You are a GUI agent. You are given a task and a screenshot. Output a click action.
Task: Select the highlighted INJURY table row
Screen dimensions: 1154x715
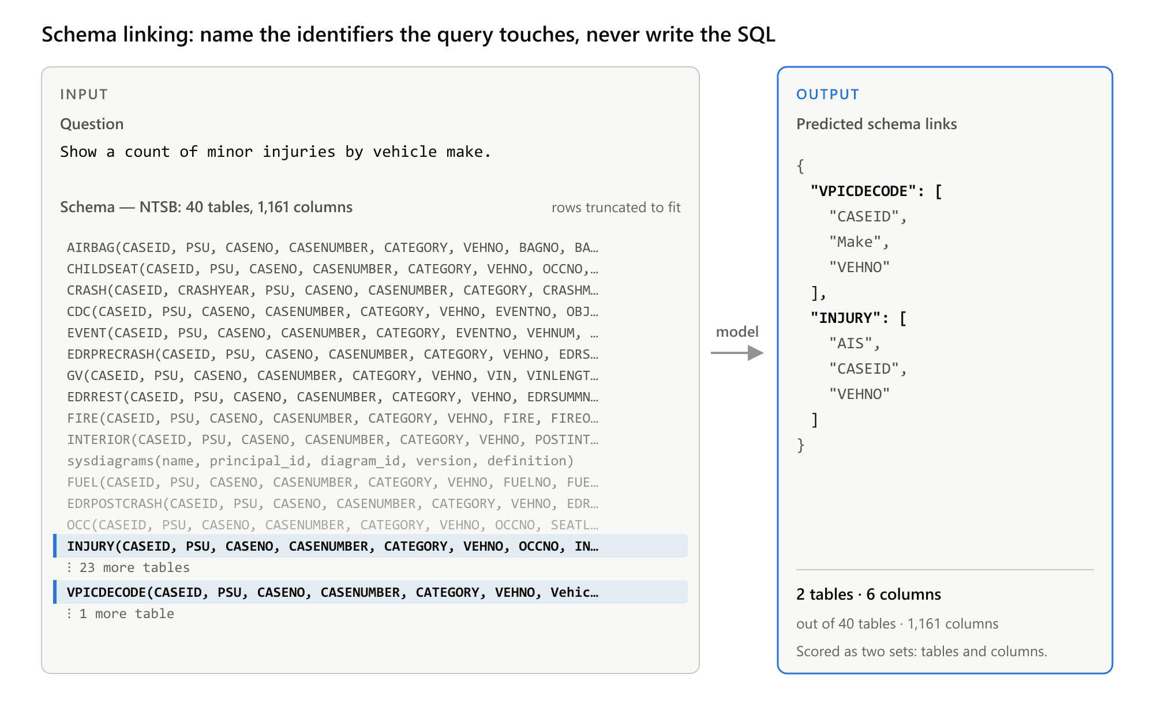point(370,546)
